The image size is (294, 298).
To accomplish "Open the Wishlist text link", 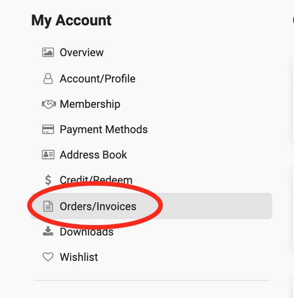I will click(x=79, y=257).
